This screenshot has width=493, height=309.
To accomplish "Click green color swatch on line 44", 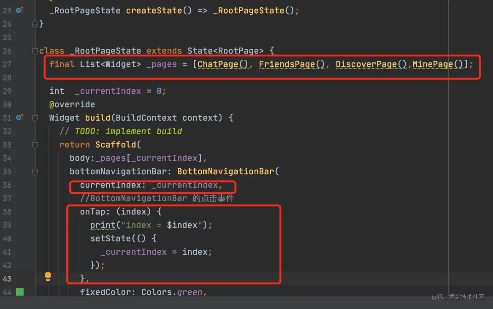I will [20, 292].
